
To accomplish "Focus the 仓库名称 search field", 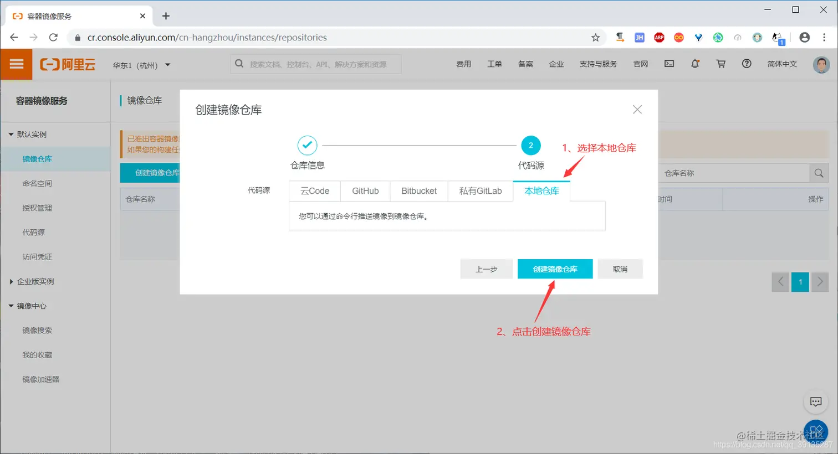I will coord(734,173).
